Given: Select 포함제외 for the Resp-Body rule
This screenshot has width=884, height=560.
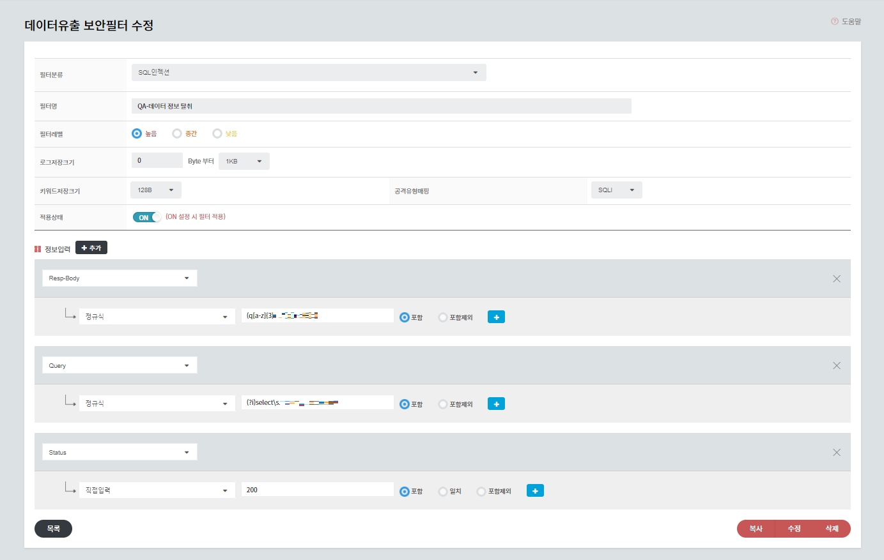Looking at the screenshot, I should click(x=443, y=317).
